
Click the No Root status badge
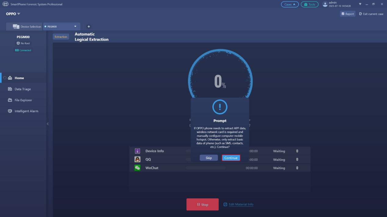pos(23,43)
